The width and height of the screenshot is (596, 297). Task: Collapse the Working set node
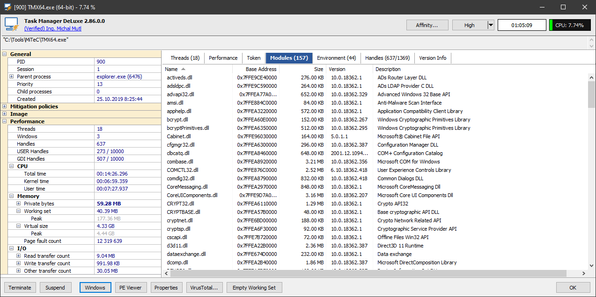coord(19,211)
